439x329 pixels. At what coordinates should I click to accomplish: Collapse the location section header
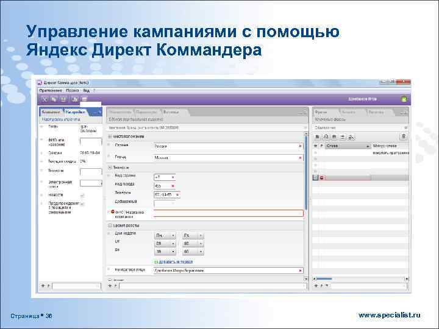point(110,136)
